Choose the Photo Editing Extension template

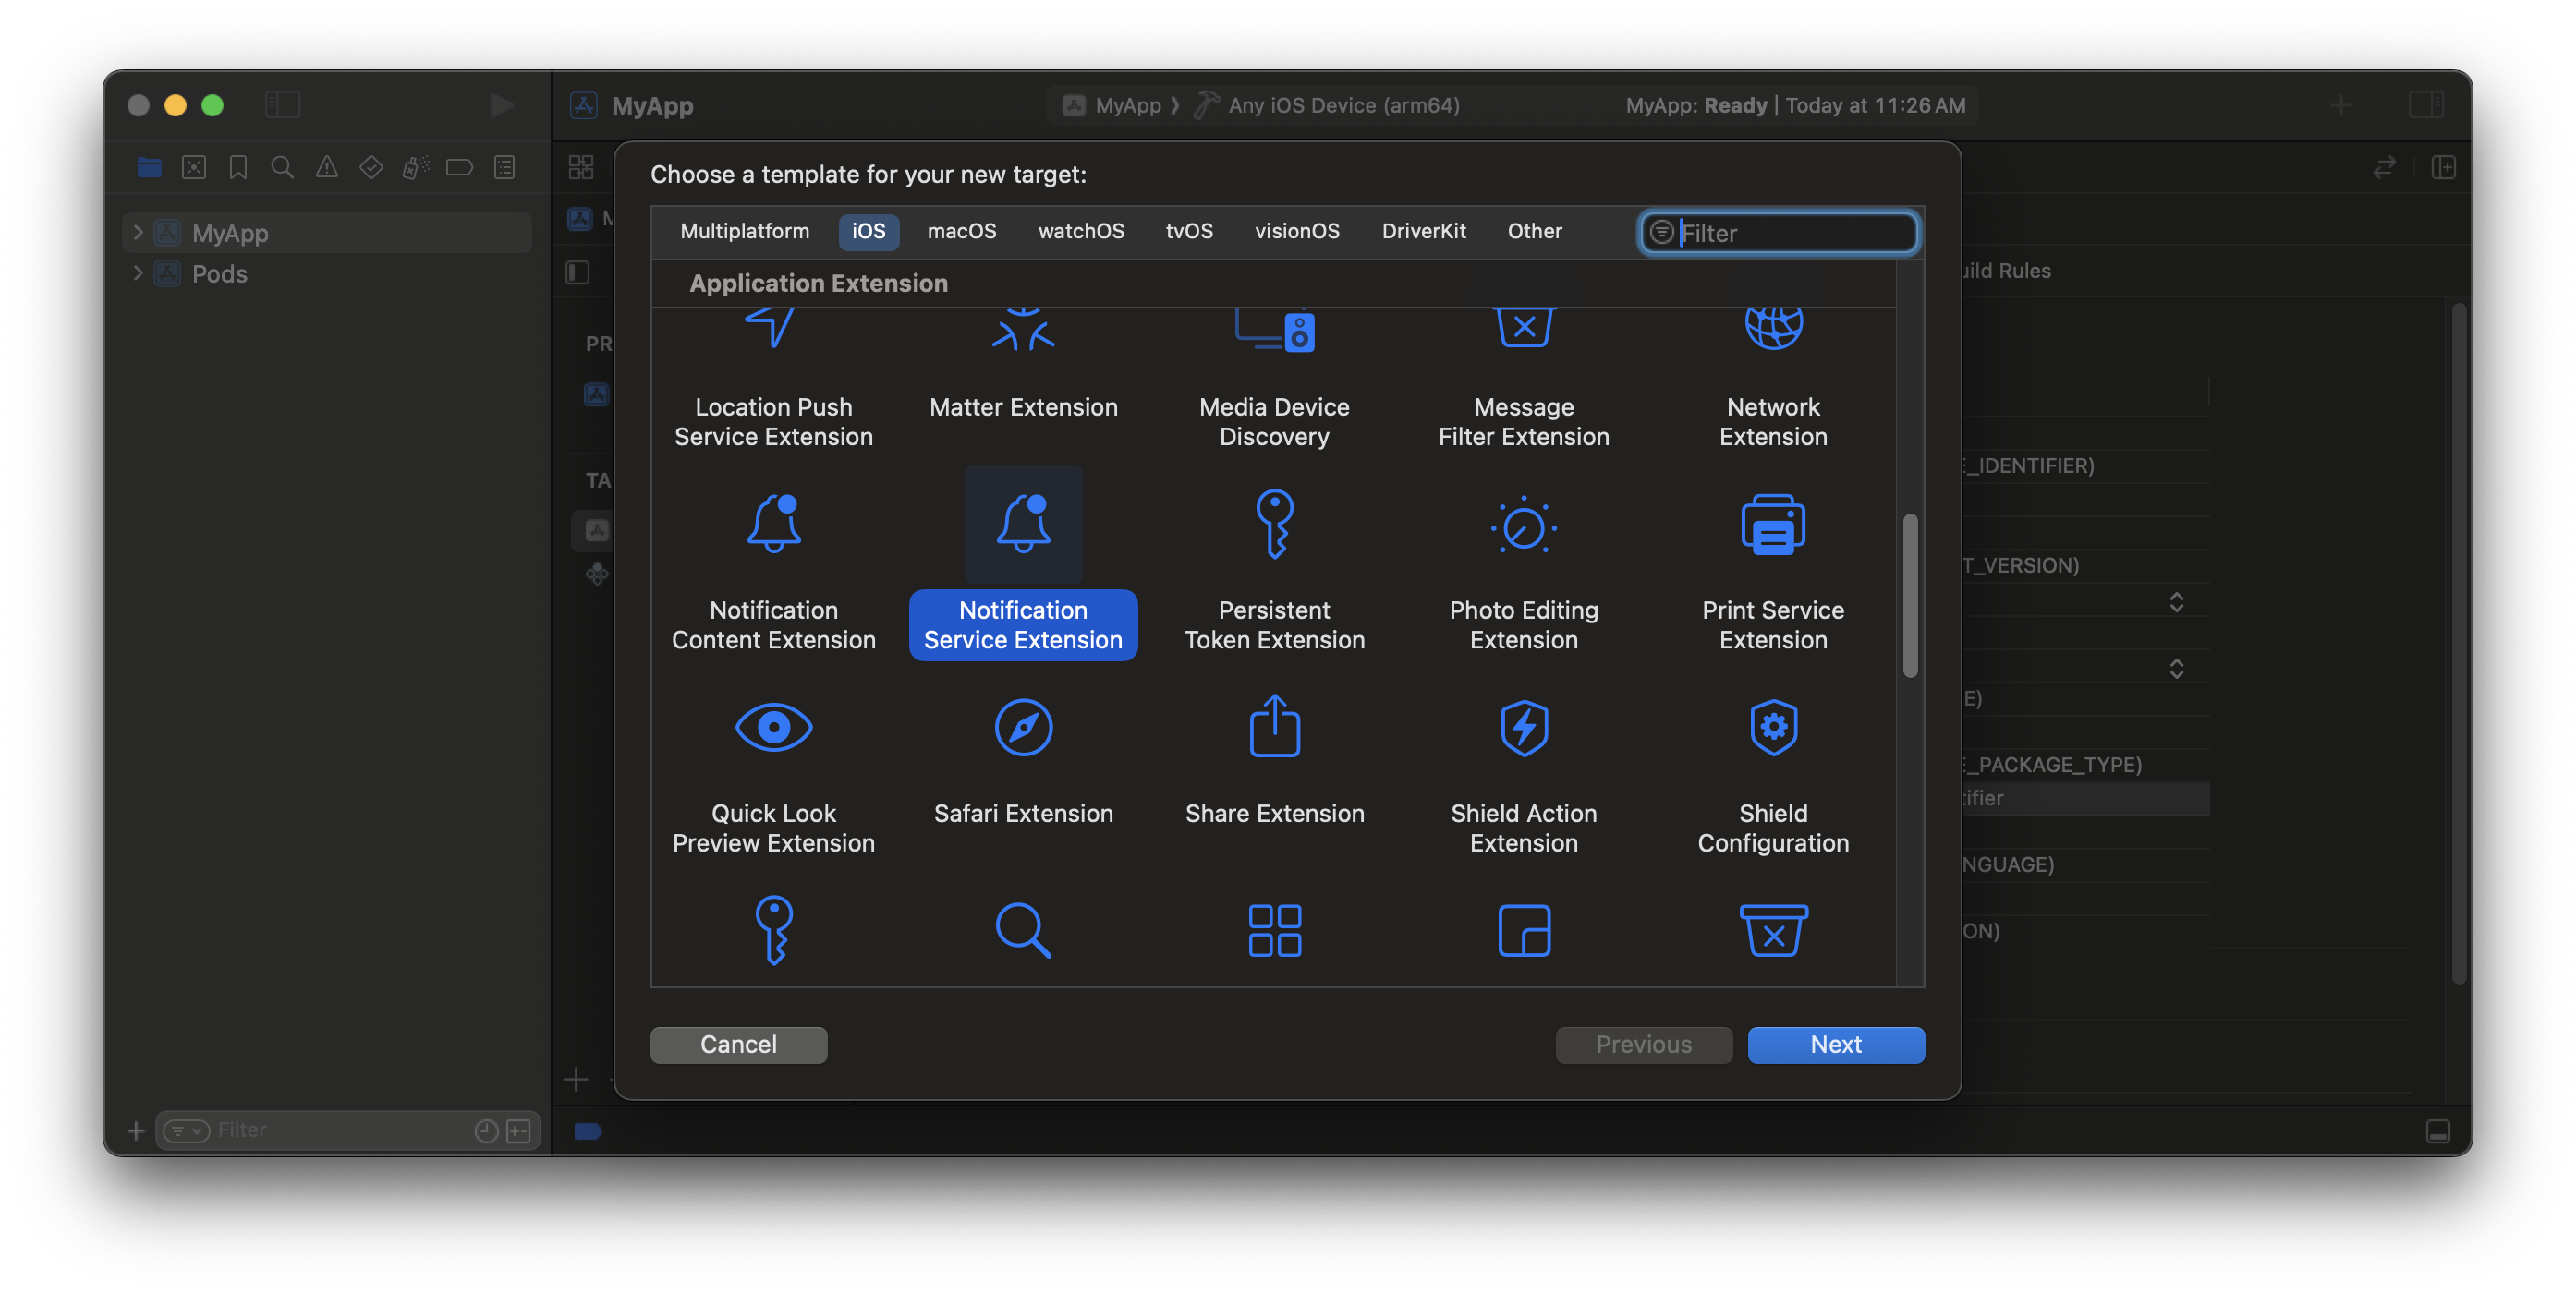coord(1523,574)
